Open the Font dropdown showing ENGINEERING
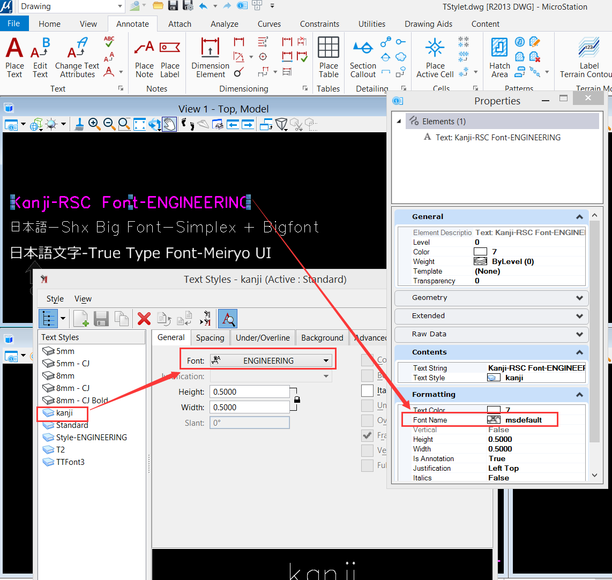This screenshot has width=612, height=580. (x=271, y=361)
